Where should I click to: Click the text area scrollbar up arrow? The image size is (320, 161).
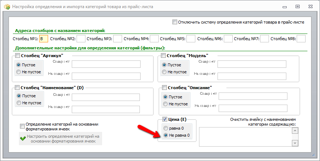point(295,130)
